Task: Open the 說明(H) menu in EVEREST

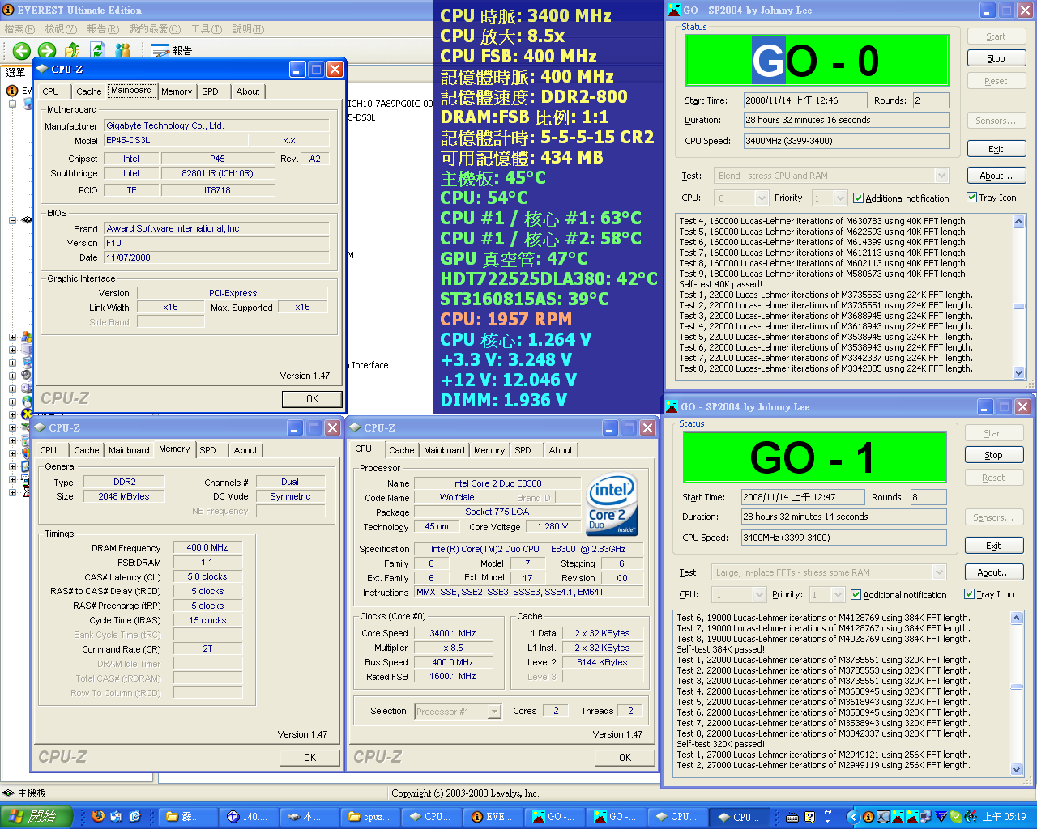Action: coord(248,29)
